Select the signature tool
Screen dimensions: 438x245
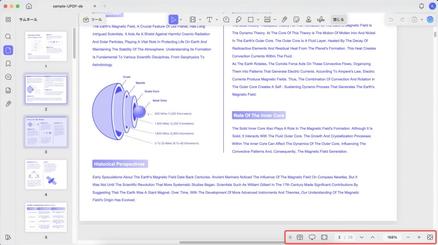(321, 20)
